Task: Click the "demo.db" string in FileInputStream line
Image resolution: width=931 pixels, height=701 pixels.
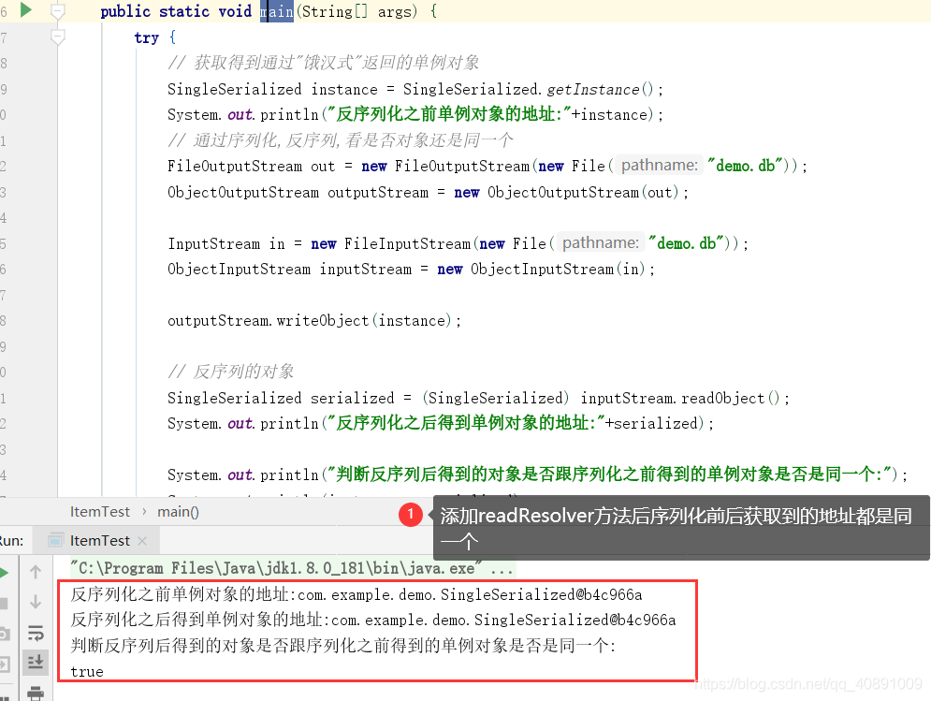Action: click(x=686, y=243)
